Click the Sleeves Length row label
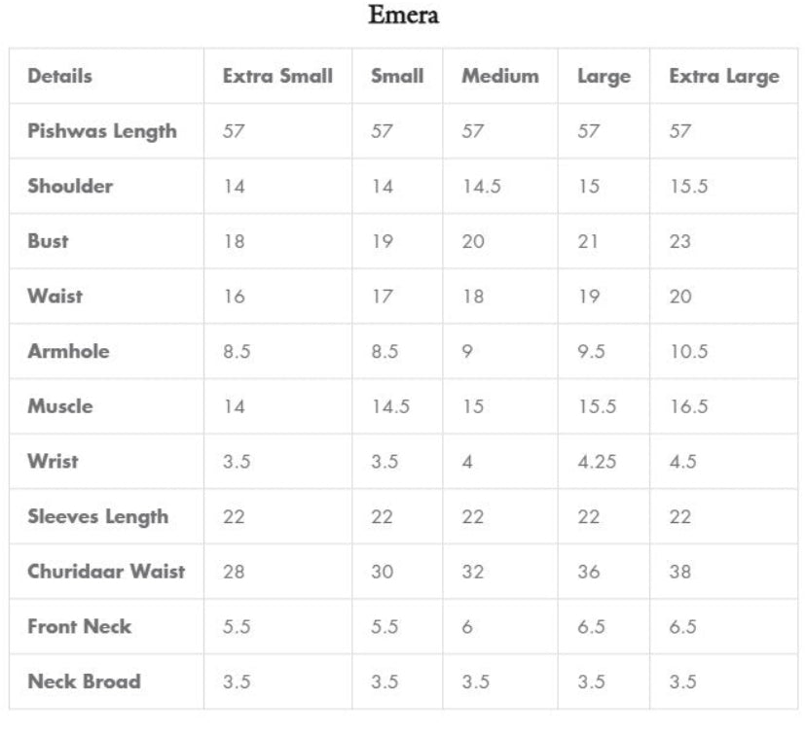This screenshot has height=734, width=806. pos(97,516)
